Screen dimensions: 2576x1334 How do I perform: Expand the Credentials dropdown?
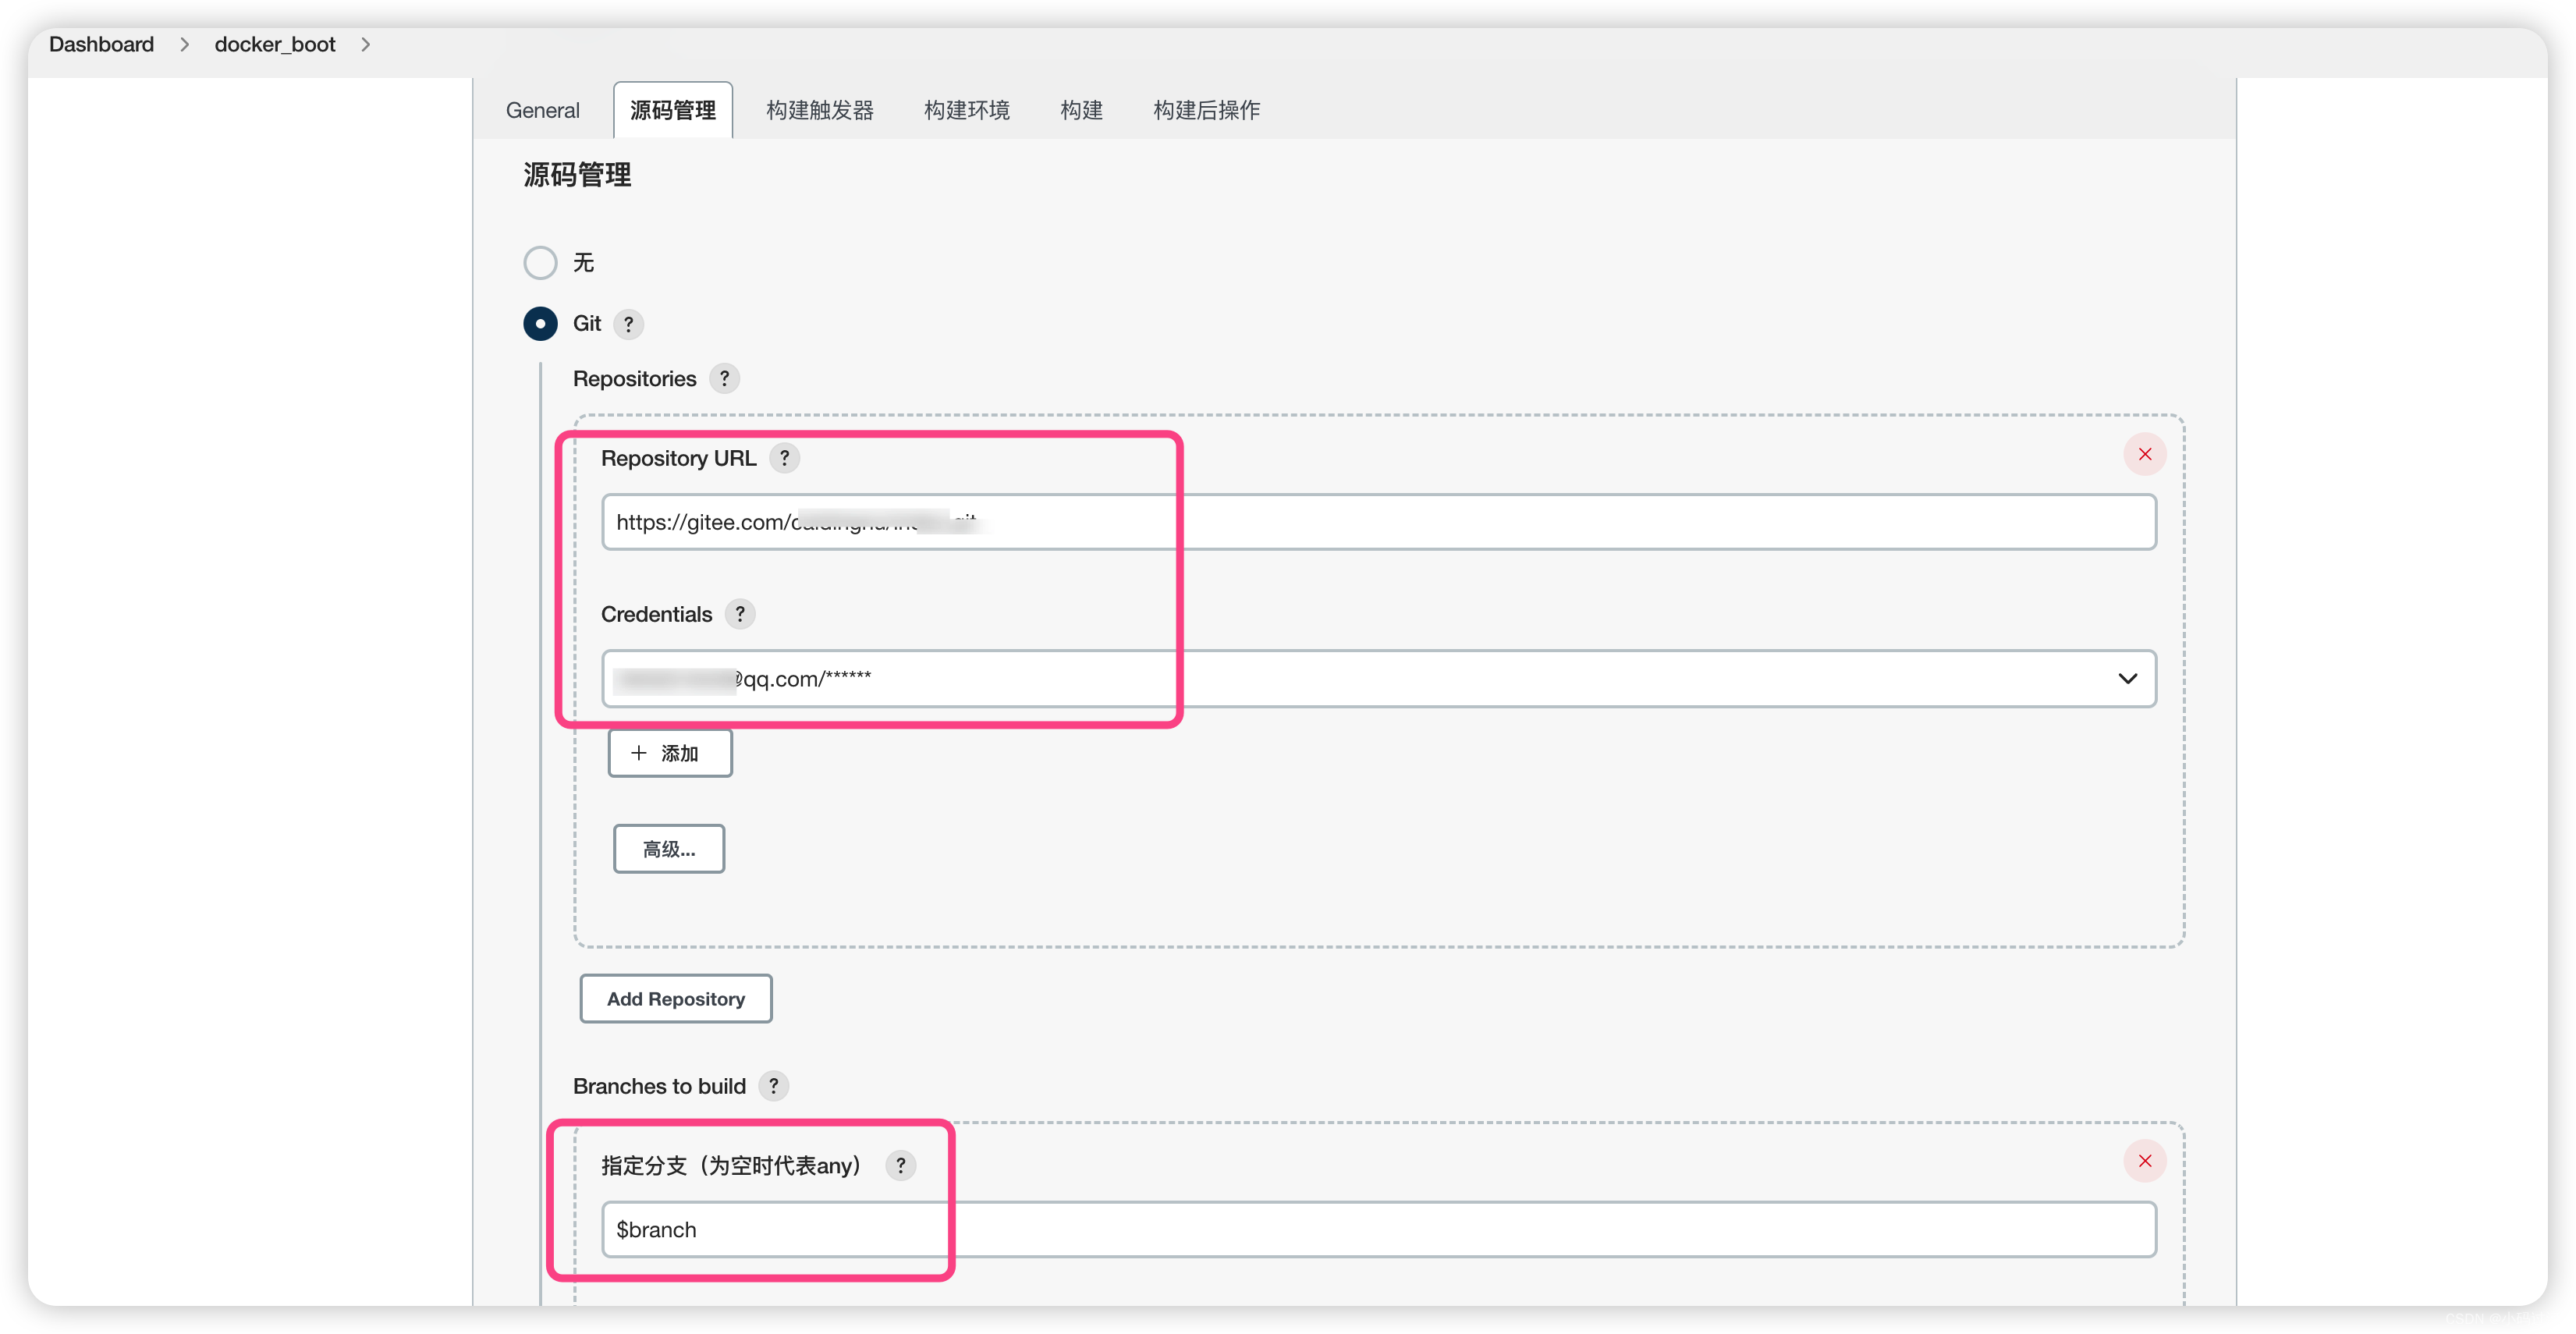(x=2126, y=679)
